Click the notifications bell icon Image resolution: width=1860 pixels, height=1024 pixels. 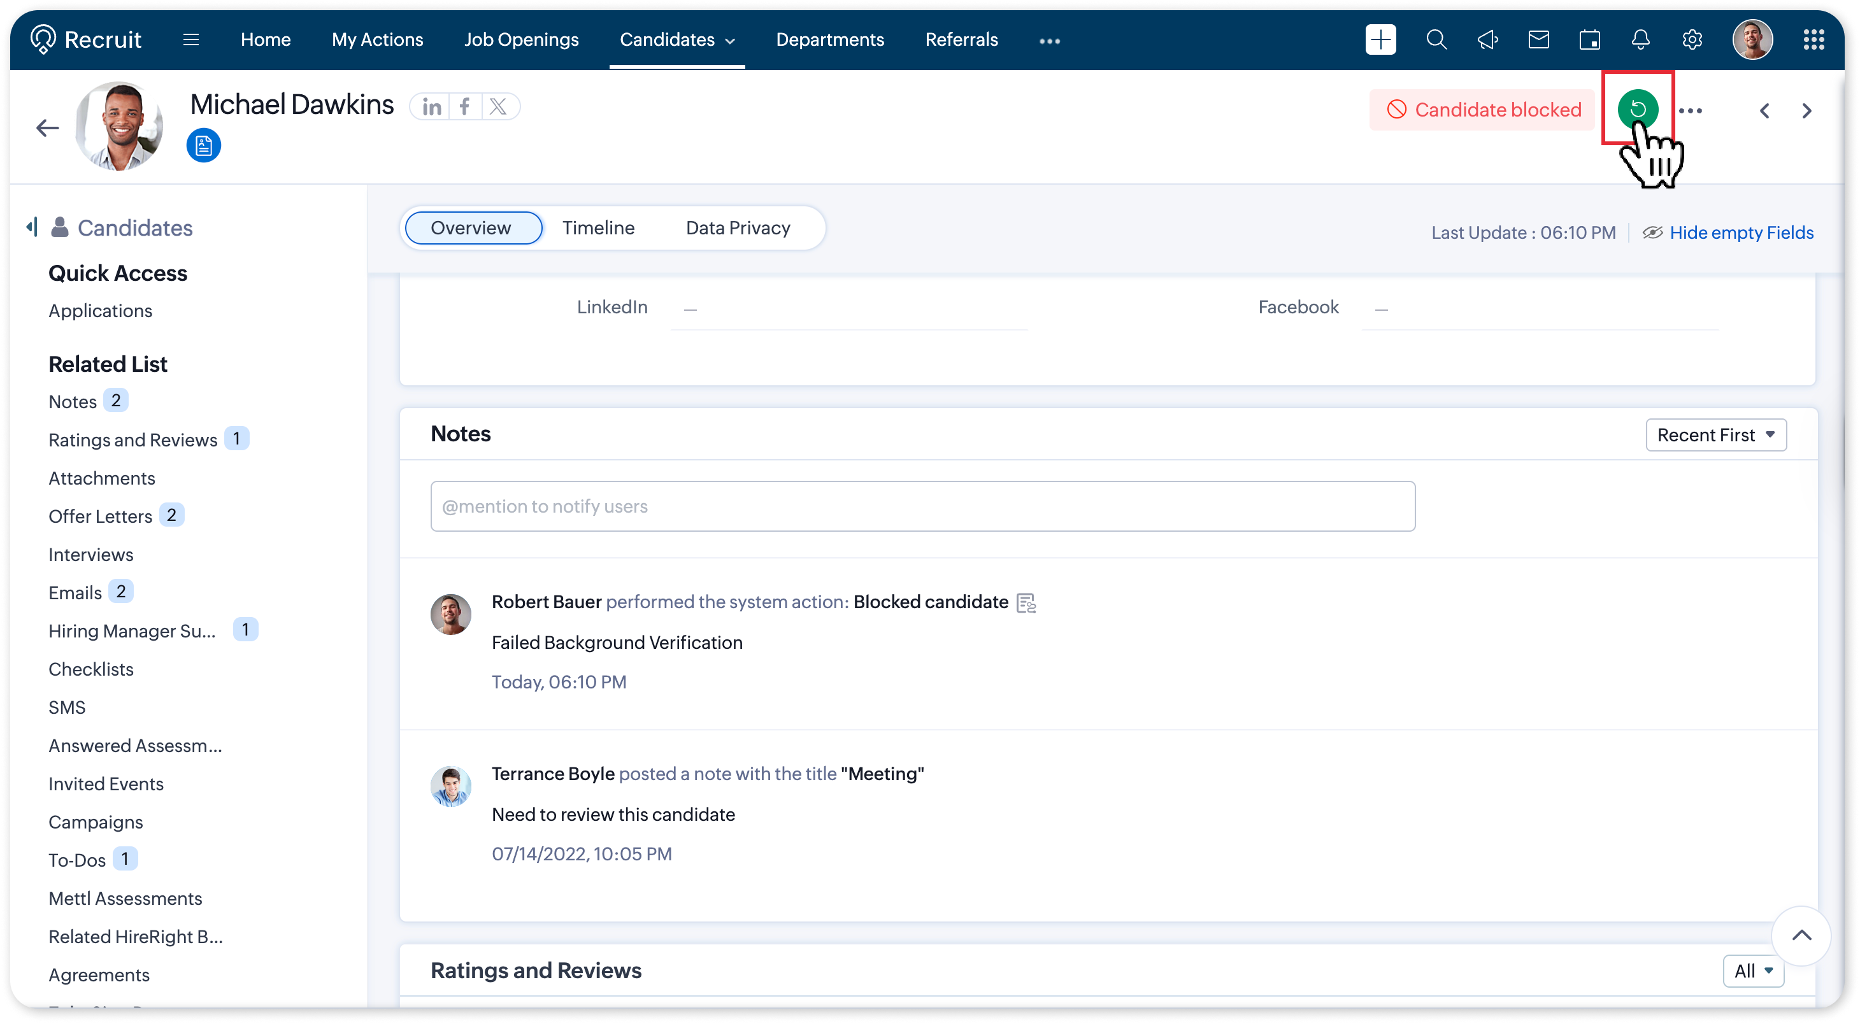tap(1640, 39)
